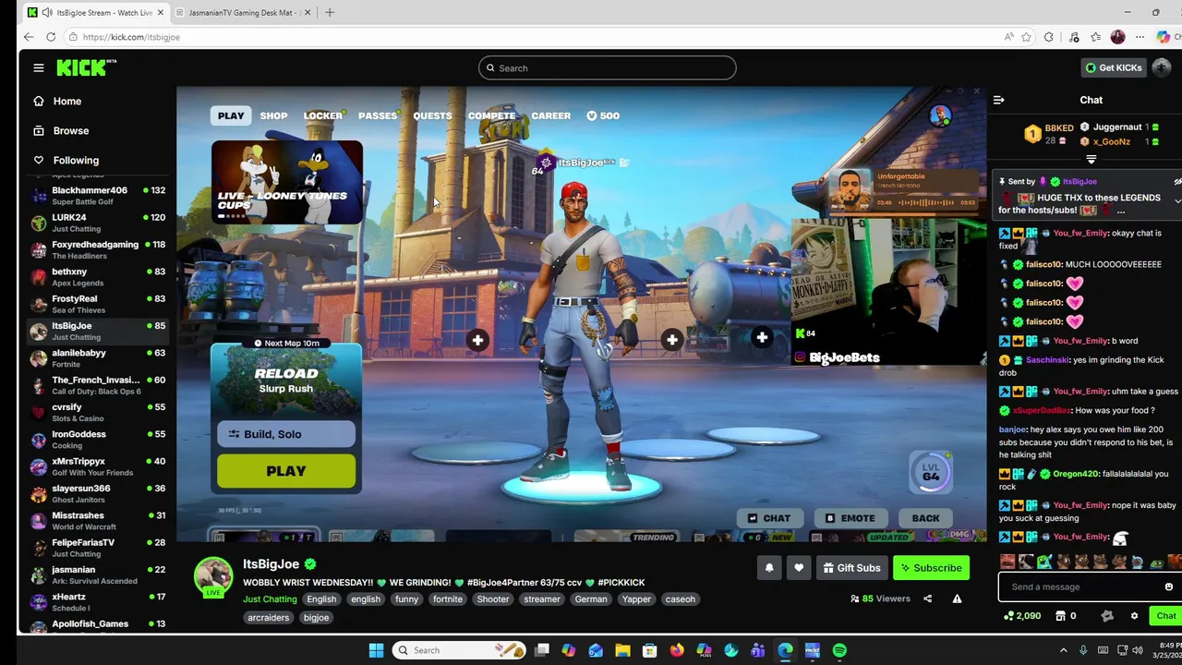Go to Home in the sidebar

[66, 101]
